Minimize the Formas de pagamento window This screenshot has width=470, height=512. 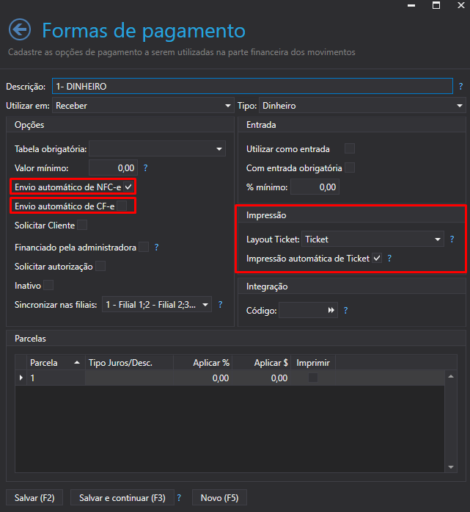[x=411, y=6]
